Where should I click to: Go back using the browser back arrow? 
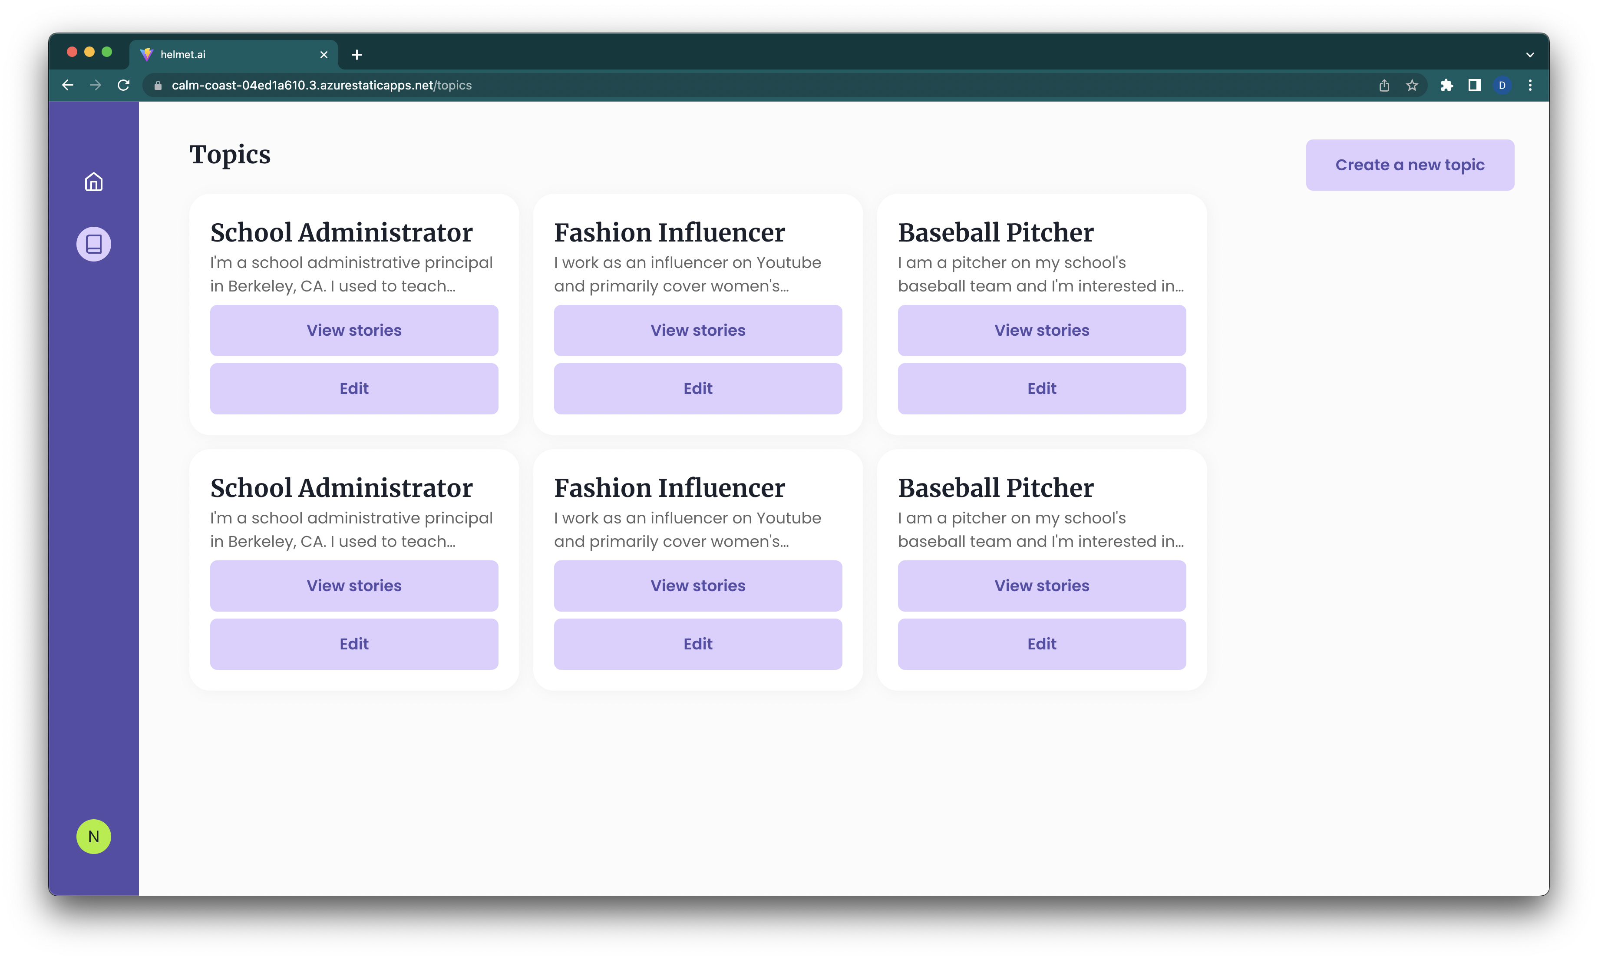tap(68, 86)
